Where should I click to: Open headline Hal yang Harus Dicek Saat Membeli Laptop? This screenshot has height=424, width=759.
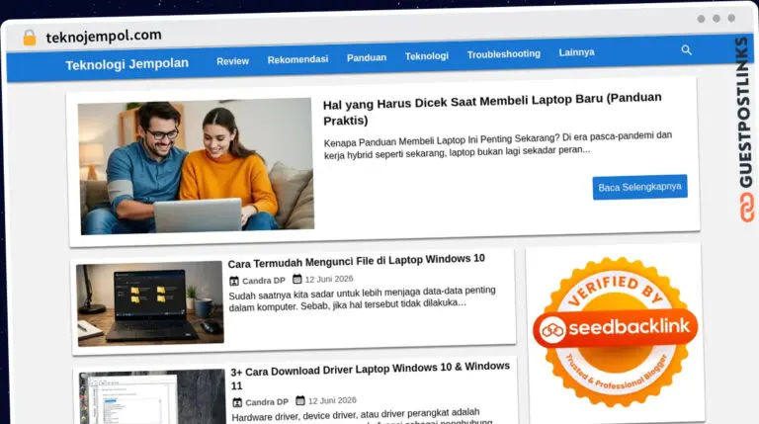pyautogui.click(x=492, y=109)
